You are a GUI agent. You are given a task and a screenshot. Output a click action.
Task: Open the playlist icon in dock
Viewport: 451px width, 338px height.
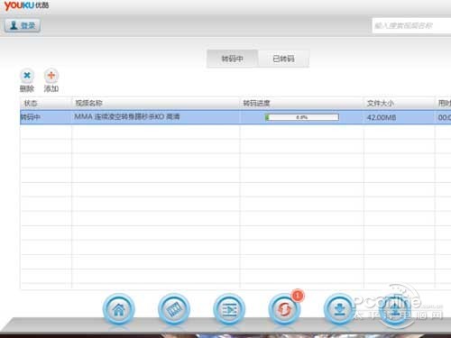click(x=229, y=309)
